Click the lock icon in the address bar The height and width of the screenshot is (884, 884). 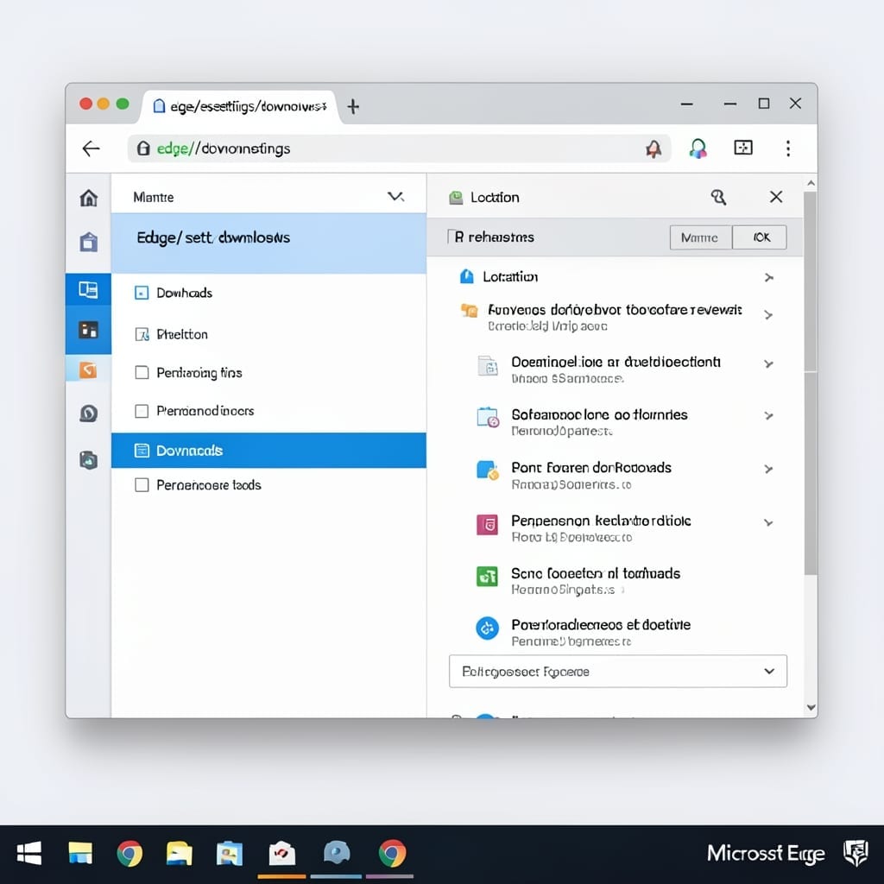coord(143,148)
